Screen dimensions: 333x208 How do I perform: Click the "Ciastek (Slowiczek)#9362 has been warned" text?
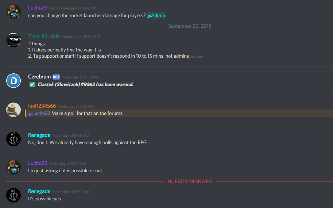pyautogui.click(x=85, y=84)
